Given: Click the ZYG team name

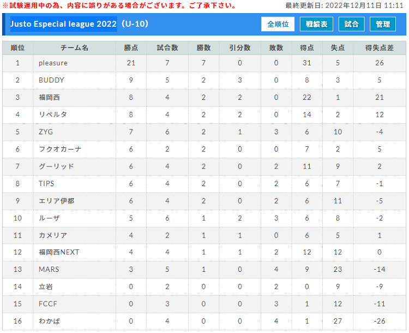Looking at the screenshot, I should tap(46, 132).
